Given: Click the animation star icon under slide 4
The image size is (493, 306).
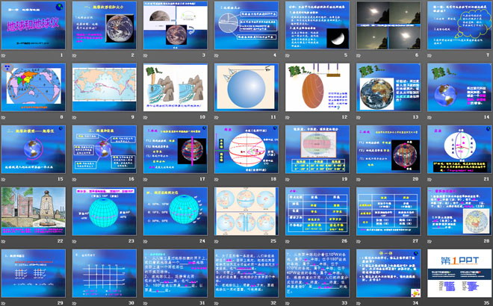Looking at the screenshot, I should [217, 56].
